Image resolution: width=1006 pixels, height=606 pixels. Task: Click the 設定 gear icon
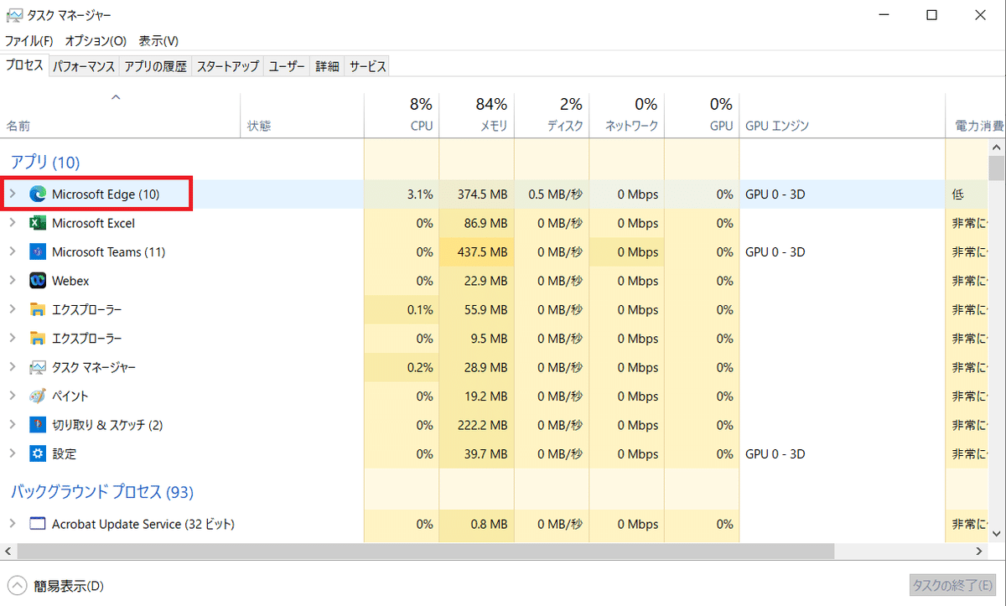point(37,453)
